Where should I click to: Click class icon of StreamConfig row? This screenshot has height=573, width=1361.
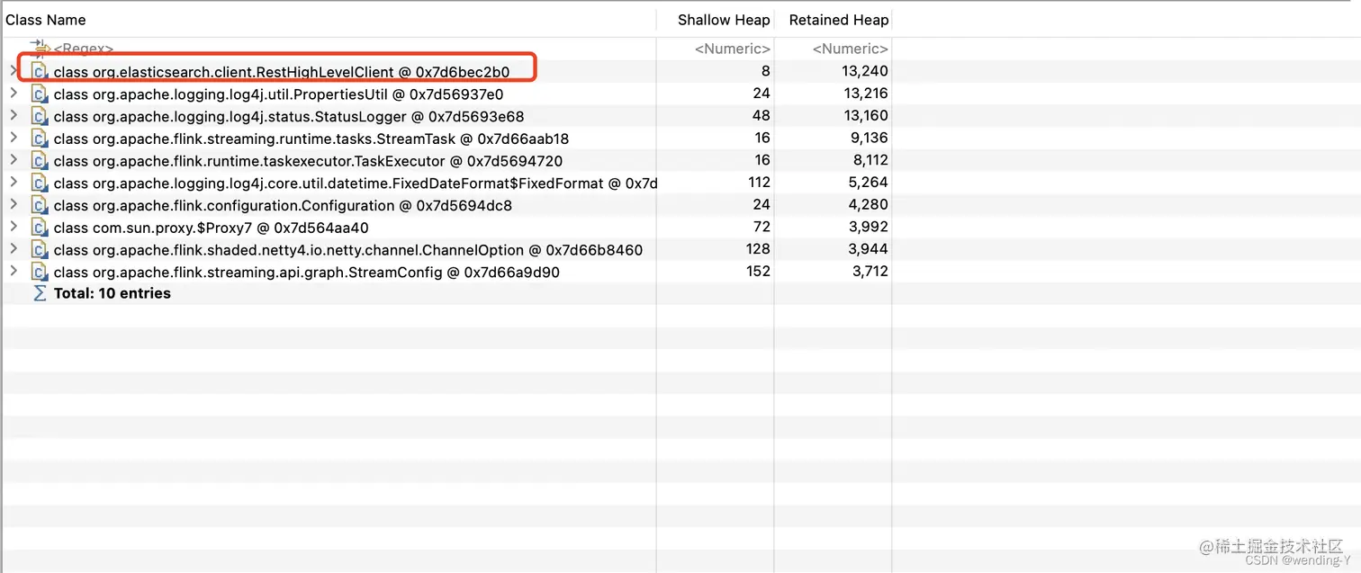tap(39, 272)
